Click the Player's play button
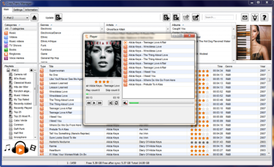Image resolution: width=274 pixels, height=167 pixels. coord(94,103)
